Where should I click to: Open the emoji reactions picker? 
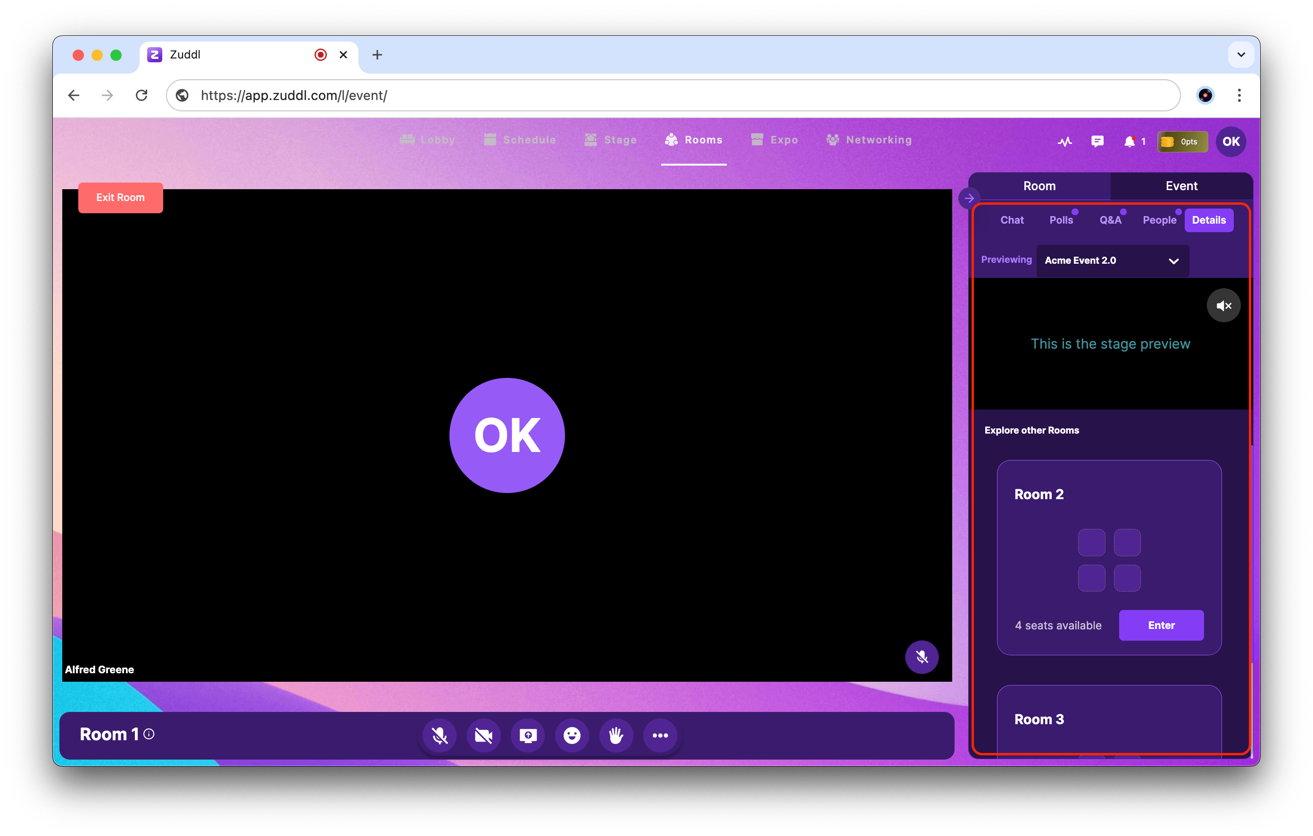[572, 735]
